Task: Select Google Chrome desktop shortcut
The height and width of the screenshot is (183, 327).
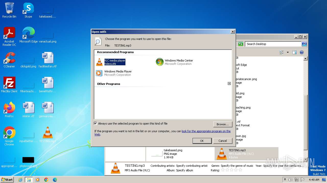Action: [x=9, y=136]
